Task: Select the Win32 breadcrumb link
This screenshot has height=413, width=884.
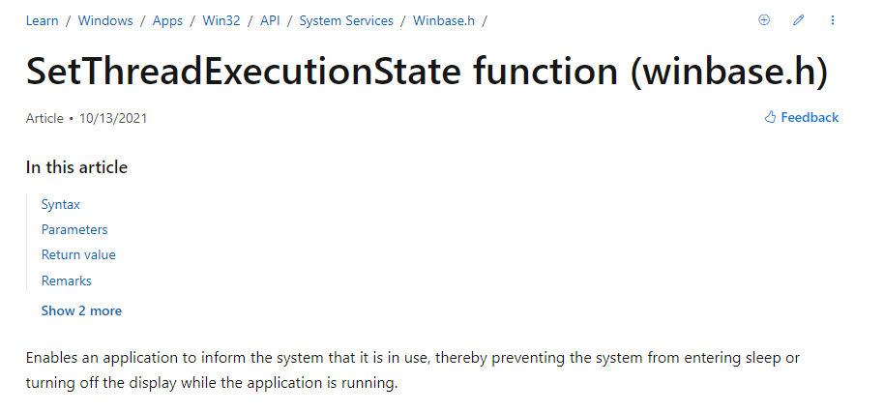Action: pyautogui.click(x=221, y=20)
